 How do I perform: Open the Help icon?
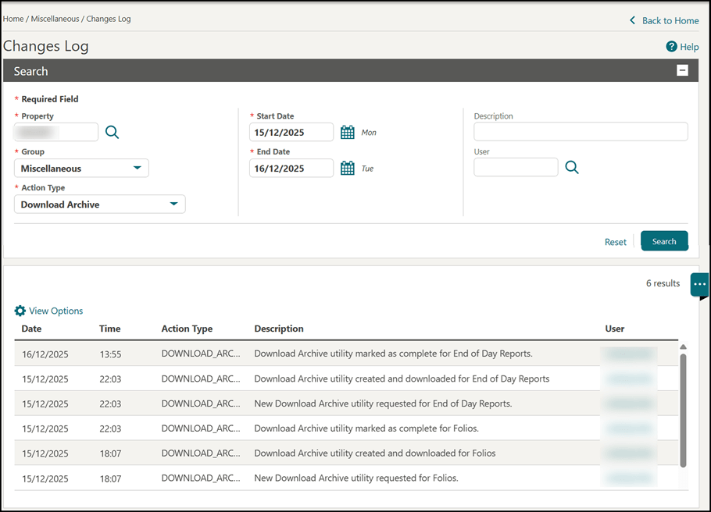(x=671, y=47)
